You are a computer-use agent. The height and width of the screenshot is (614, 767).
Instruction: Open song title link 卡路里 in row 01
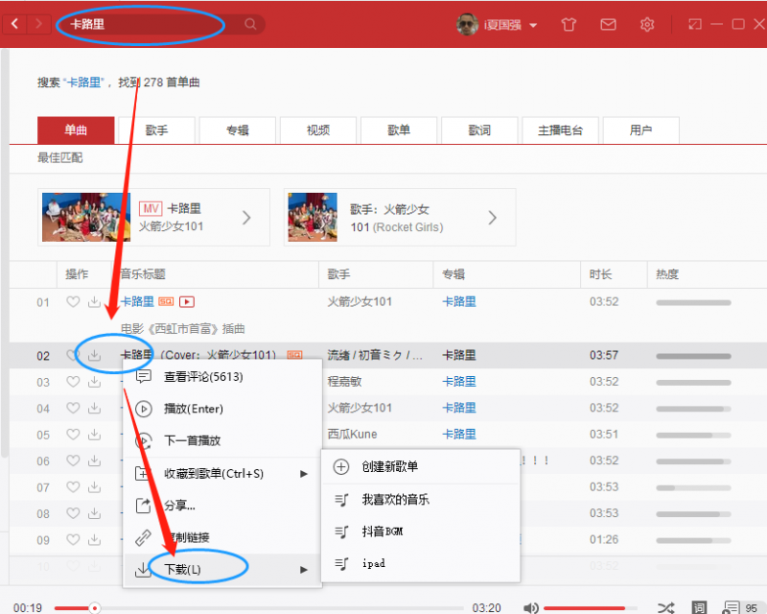137,301
